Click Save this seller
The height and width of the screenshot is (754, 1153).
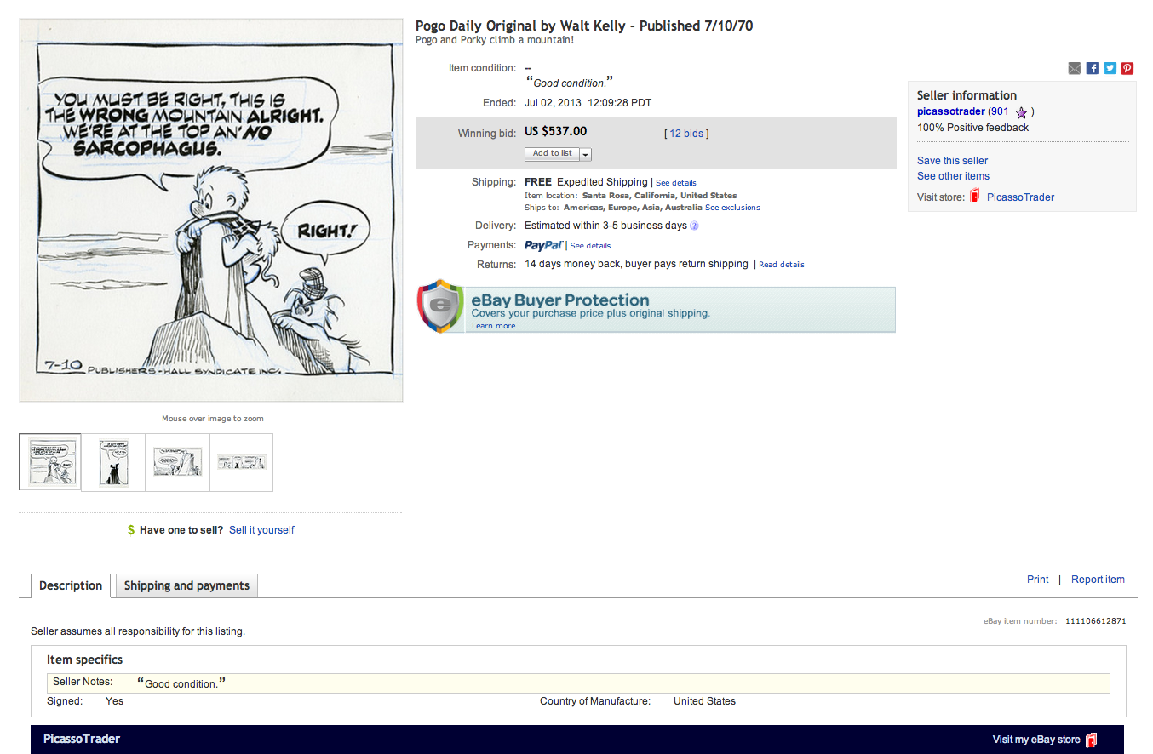click(952, 161)
